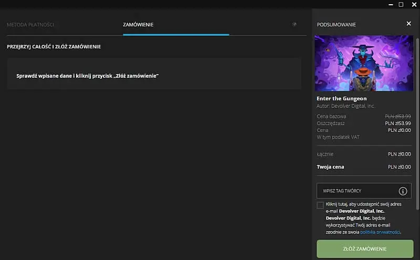This screenshot has width=420, height=260.
Task: Open the polityka prywatności link
Action: (381, 232)
